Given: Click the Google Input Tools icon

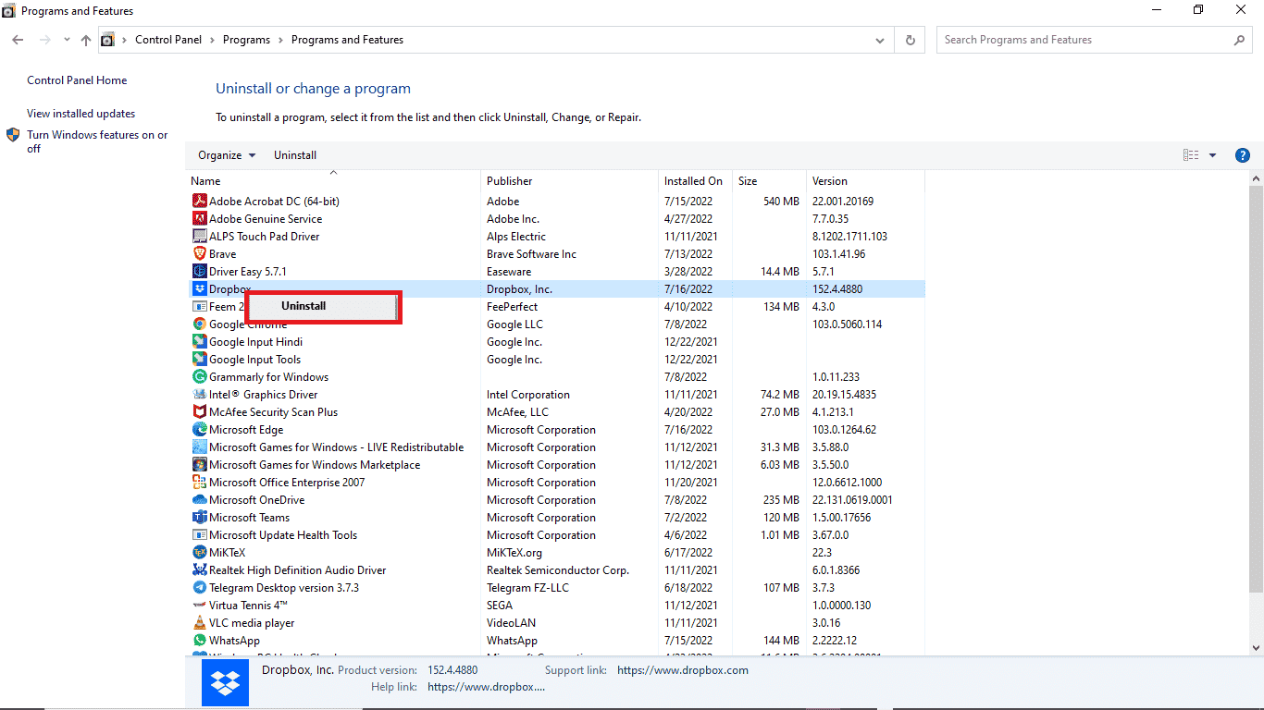Looking at the screenshot, I should [x=199, y=359].
